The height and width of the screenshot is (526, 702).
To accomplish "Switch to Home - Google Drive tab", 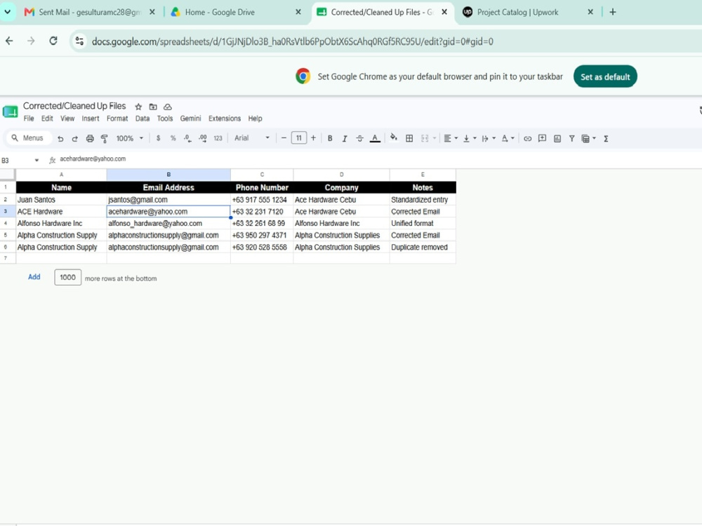I will 236,12.
